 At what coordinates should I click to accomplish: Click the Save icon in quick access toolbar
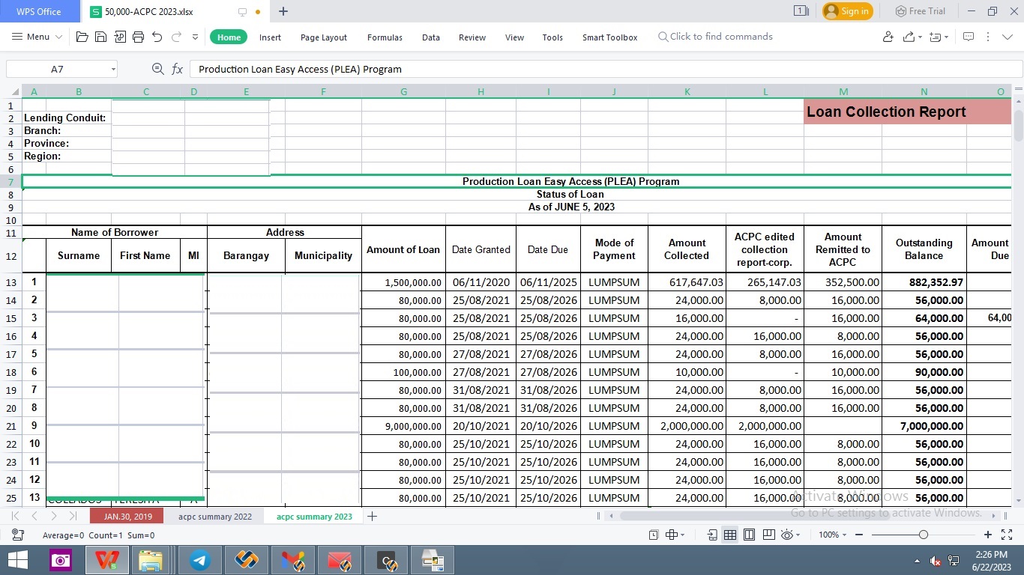[100, 37]
